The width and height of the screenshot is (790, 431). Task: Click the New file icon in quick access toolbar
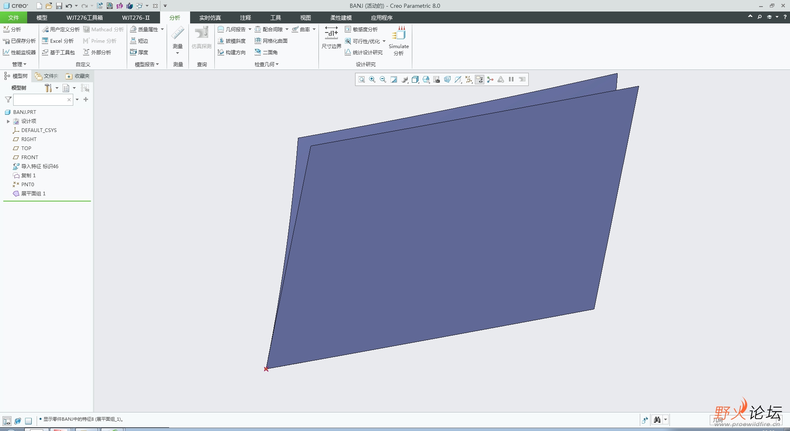click(39, 6)
